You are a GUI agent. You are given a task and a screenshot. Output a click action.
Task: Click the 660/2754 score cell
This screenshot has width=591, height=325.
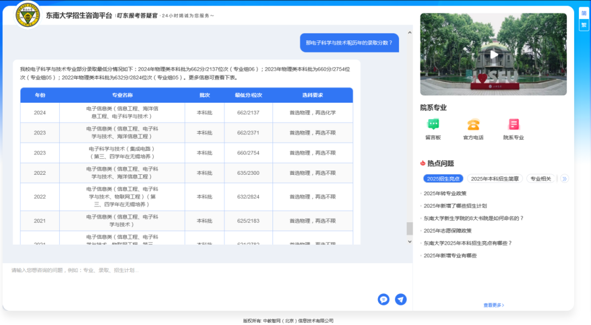[x=248, y=153]
